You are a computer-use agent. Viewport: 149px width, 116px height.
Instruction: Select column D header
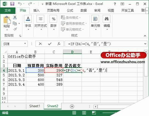tap(72, 52)
